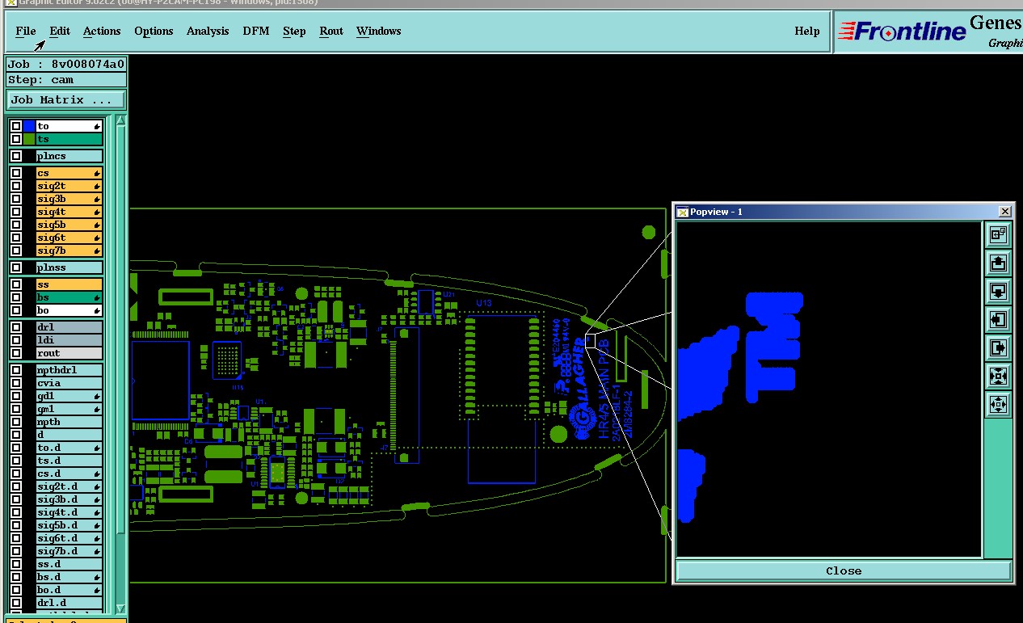The width and height of the screenshot is (1023, 623).
Task: Click the edit-marker icon on the 'sig6t' layer
Action: point(97,238)
